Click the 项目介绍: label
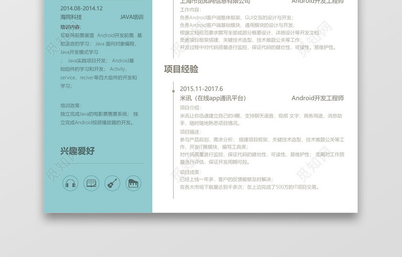The height and width of the screenshot is (257, 402). pyautogui.click(x=190, y=107)
